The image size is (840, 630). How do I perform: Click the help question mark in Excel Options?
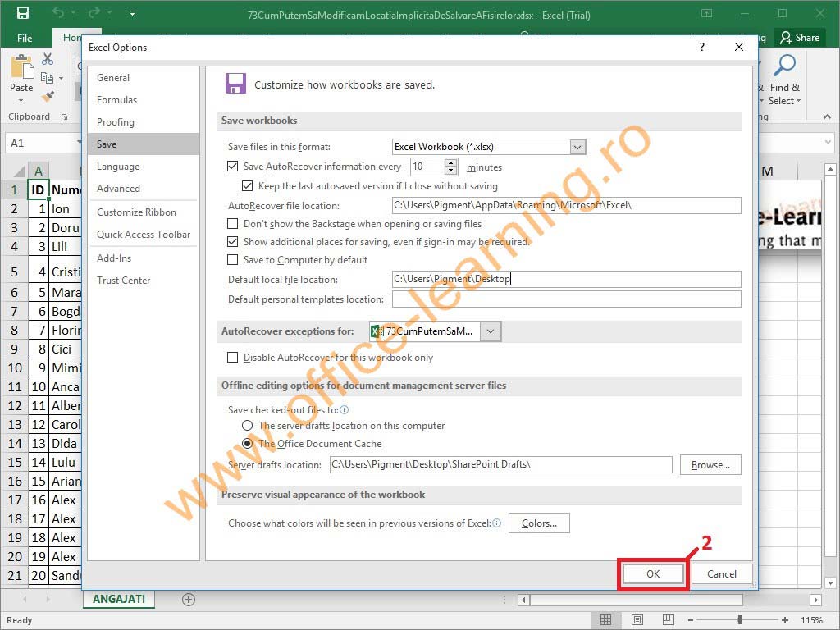click(x=702, y=47)
